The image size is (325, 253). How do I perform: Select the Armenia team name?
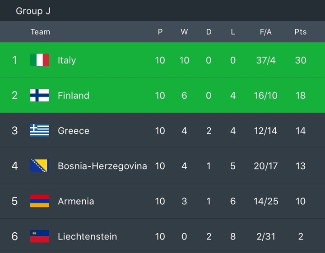tap(76, 201)
